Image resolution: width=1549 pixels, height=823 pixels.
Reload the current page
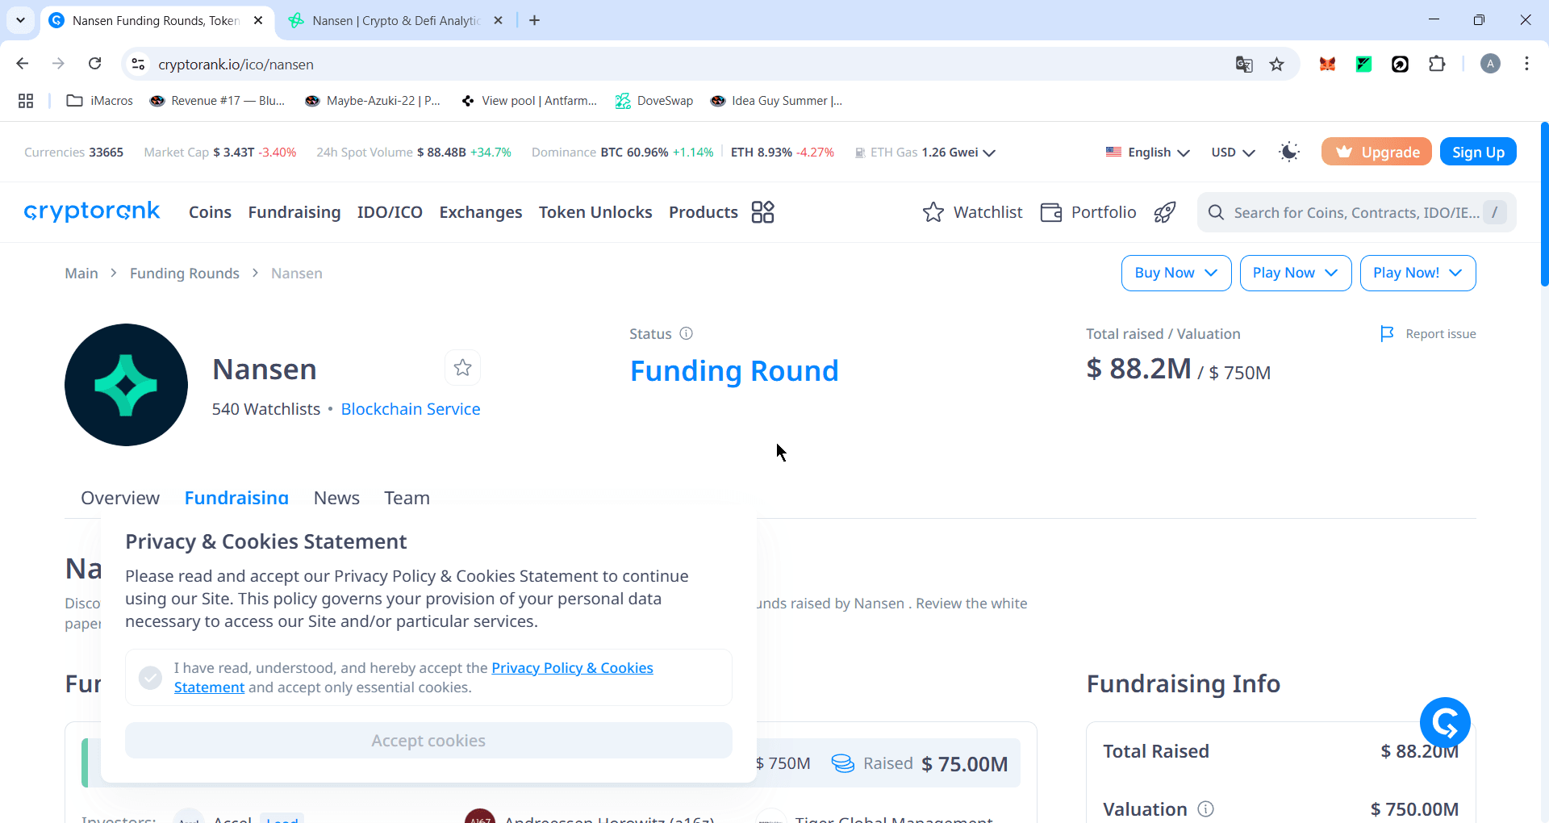click(x=94, y=64)
